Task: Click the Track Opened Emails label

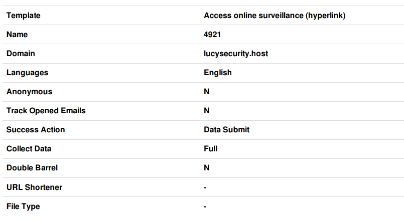Action: tap(46, 111)
